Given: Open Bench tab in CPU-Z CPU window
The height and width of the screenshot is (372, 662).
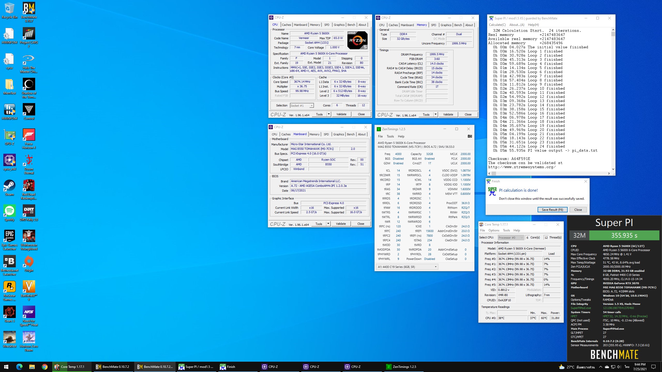Looking at the screenshot, I should tap(351, 25).
